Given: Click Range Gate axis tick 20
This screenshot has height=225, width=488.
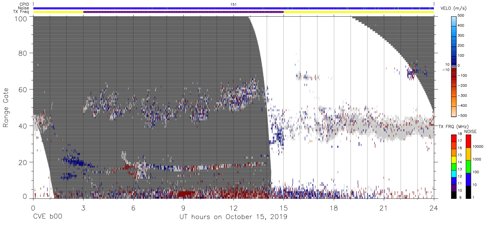Looking at the screenshot, I should tap(23, 162).
